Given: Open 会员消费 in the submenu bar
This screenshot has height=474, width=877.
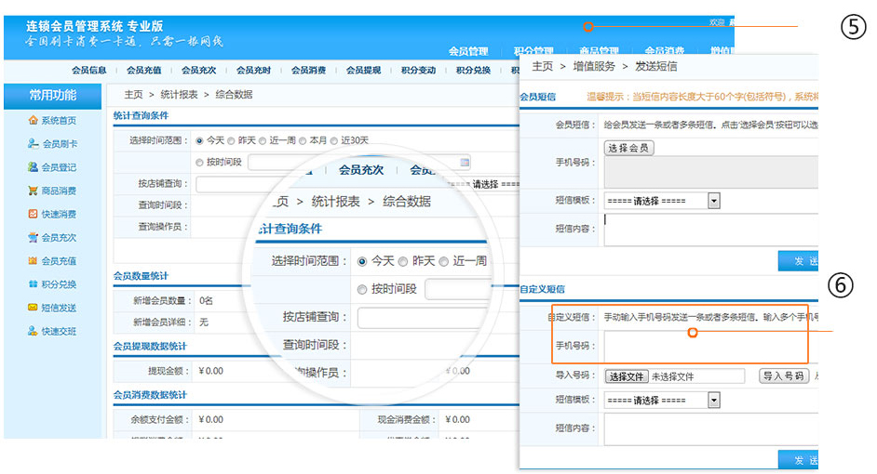Looking at the screenshot, I should 308,71.
